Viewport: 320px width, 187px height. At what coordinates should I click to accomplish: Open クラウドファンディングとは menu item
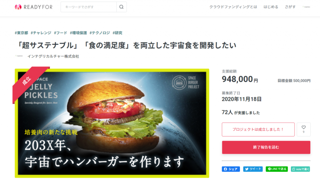[x=233, y=7]
